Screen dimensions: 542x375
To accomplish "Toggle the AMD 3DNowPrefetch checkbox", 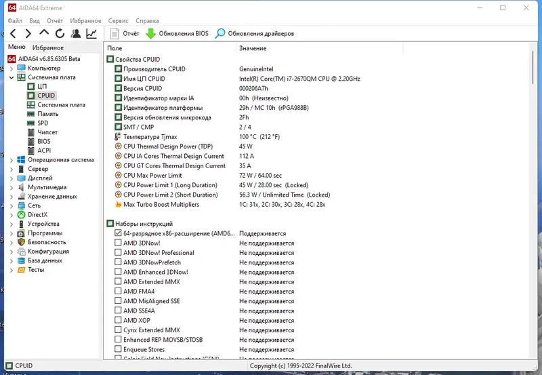I will 118,262.
